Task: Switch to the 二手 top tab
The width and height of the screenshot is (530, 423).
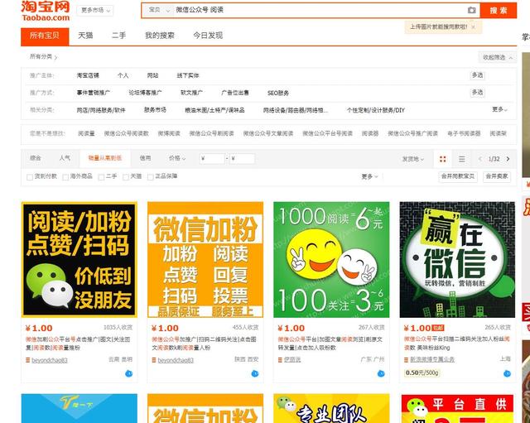Action: click(118, 36)
